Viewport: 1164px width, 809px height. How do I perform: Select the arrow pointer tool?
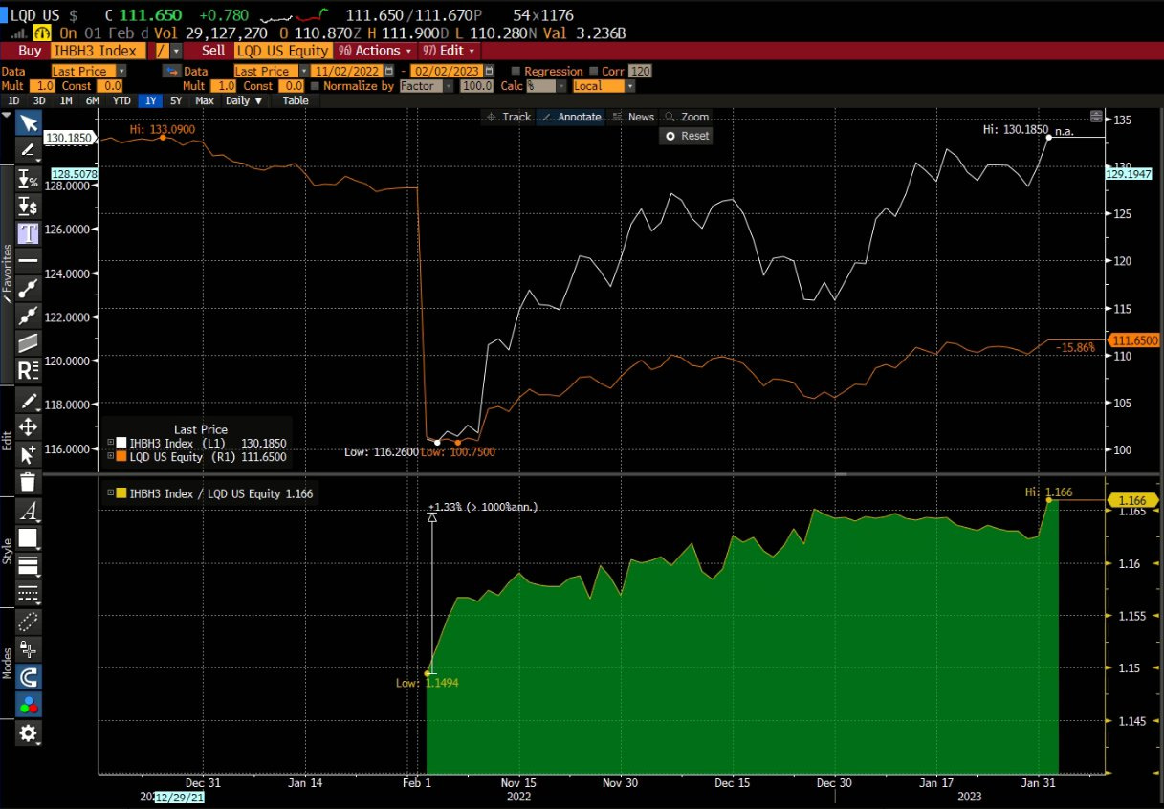click(x=29, y=122)
